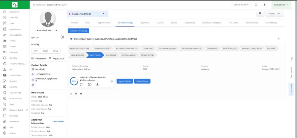Click the Add Visa Processing button
This screenshot has width=297, height=138.
tap(78, 31)
